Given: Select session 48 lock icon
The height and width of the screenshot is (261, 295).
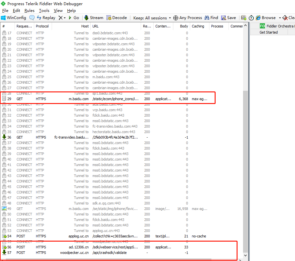Looking at the screenshot, I should pos(4,203).
